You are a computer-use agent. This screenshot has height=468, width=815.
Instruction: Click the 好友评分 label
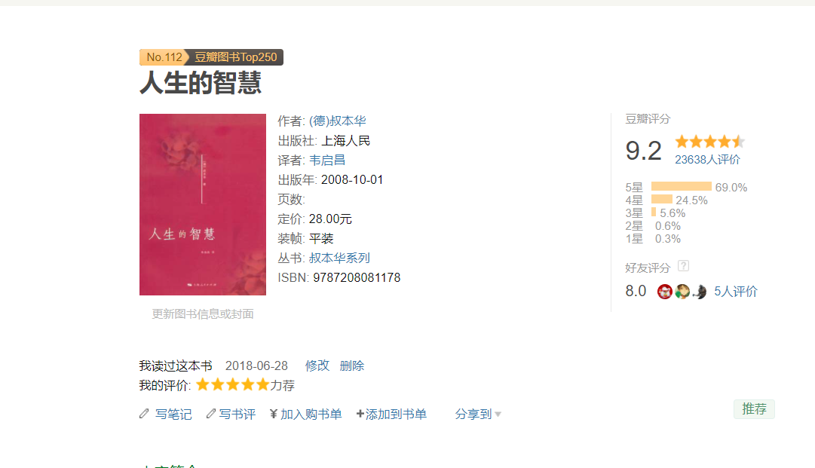(x=648, y=268)
